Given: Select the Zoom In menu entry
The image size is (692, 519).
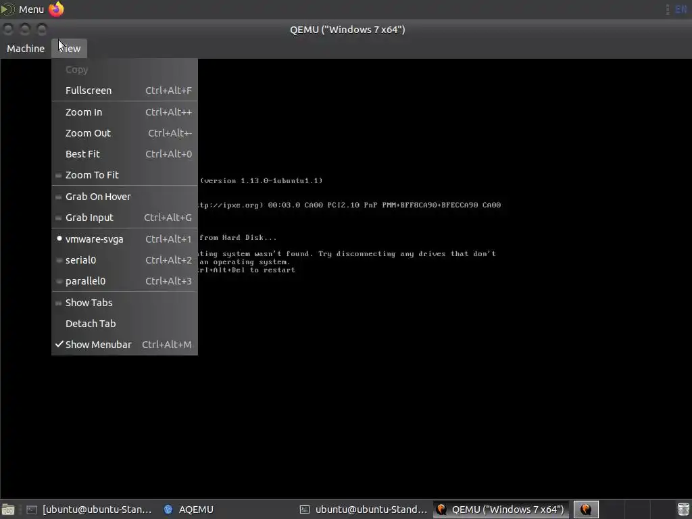Looking at the screenshot, I should (124, 112).
